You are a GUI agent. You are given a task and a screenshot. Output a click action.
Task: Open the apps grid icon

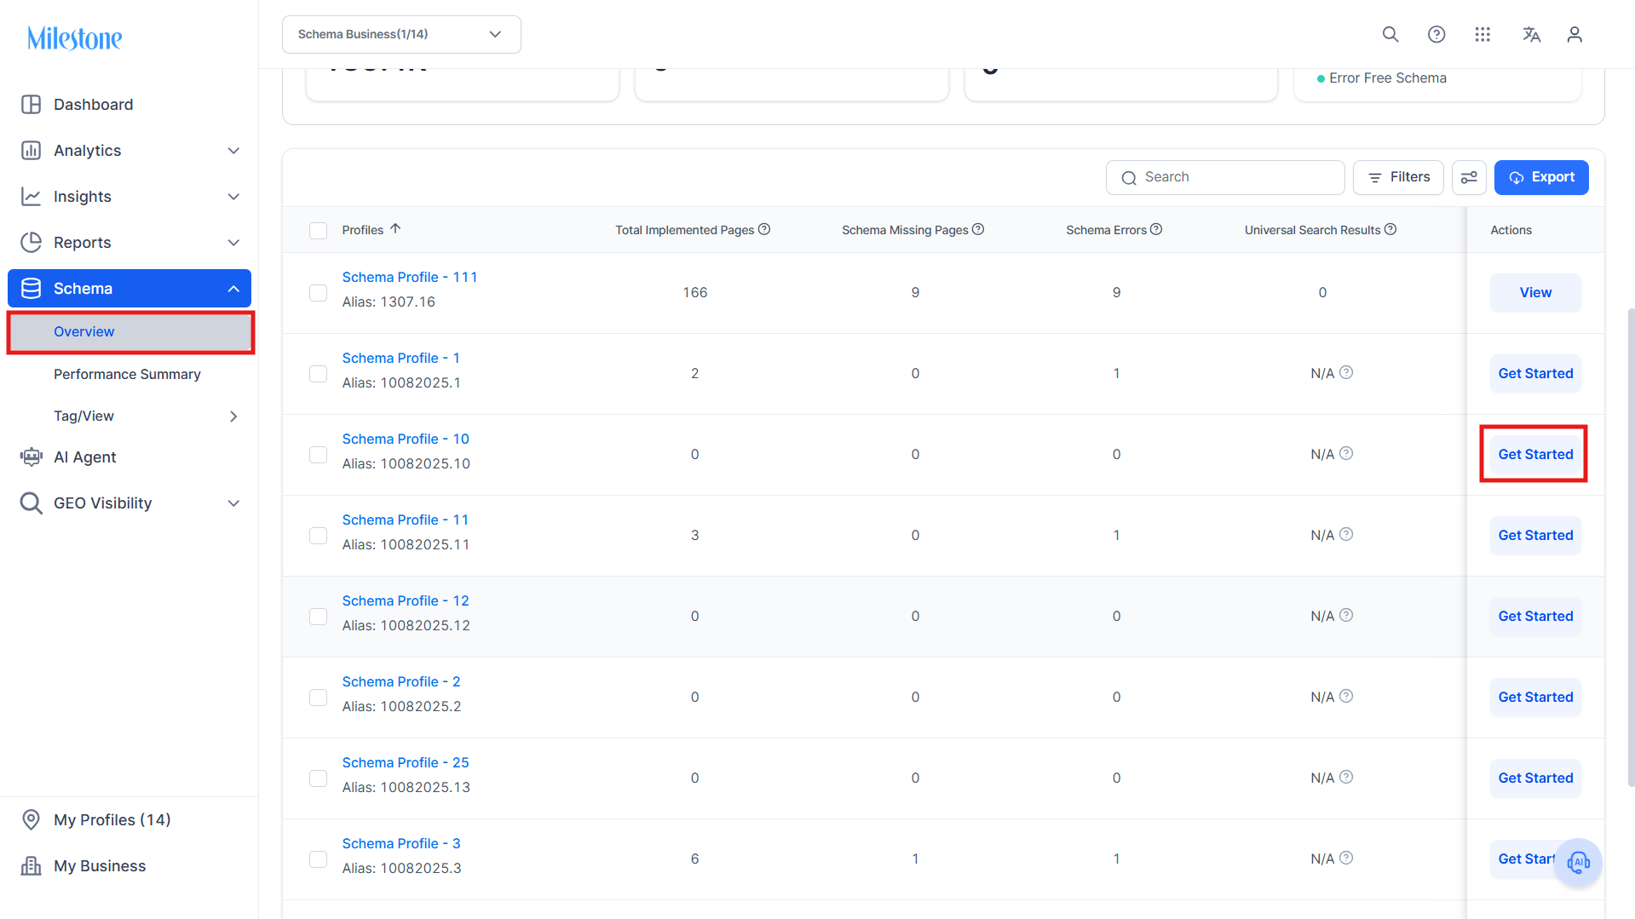tap(1482, 34)
